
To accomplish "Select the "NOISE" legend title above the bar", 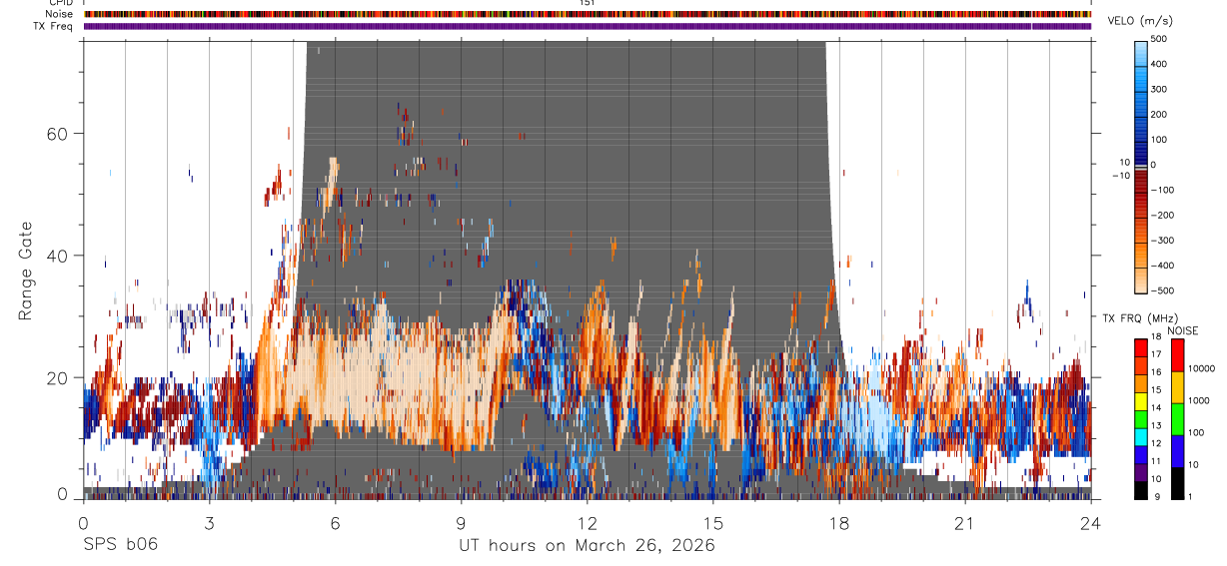I will (x=1182, y=330).
